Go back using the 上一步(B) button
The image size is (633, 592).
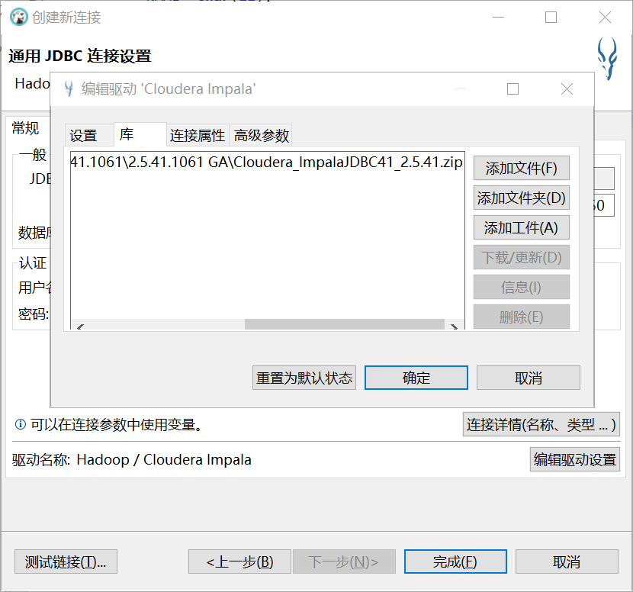[x=239, y=561]
